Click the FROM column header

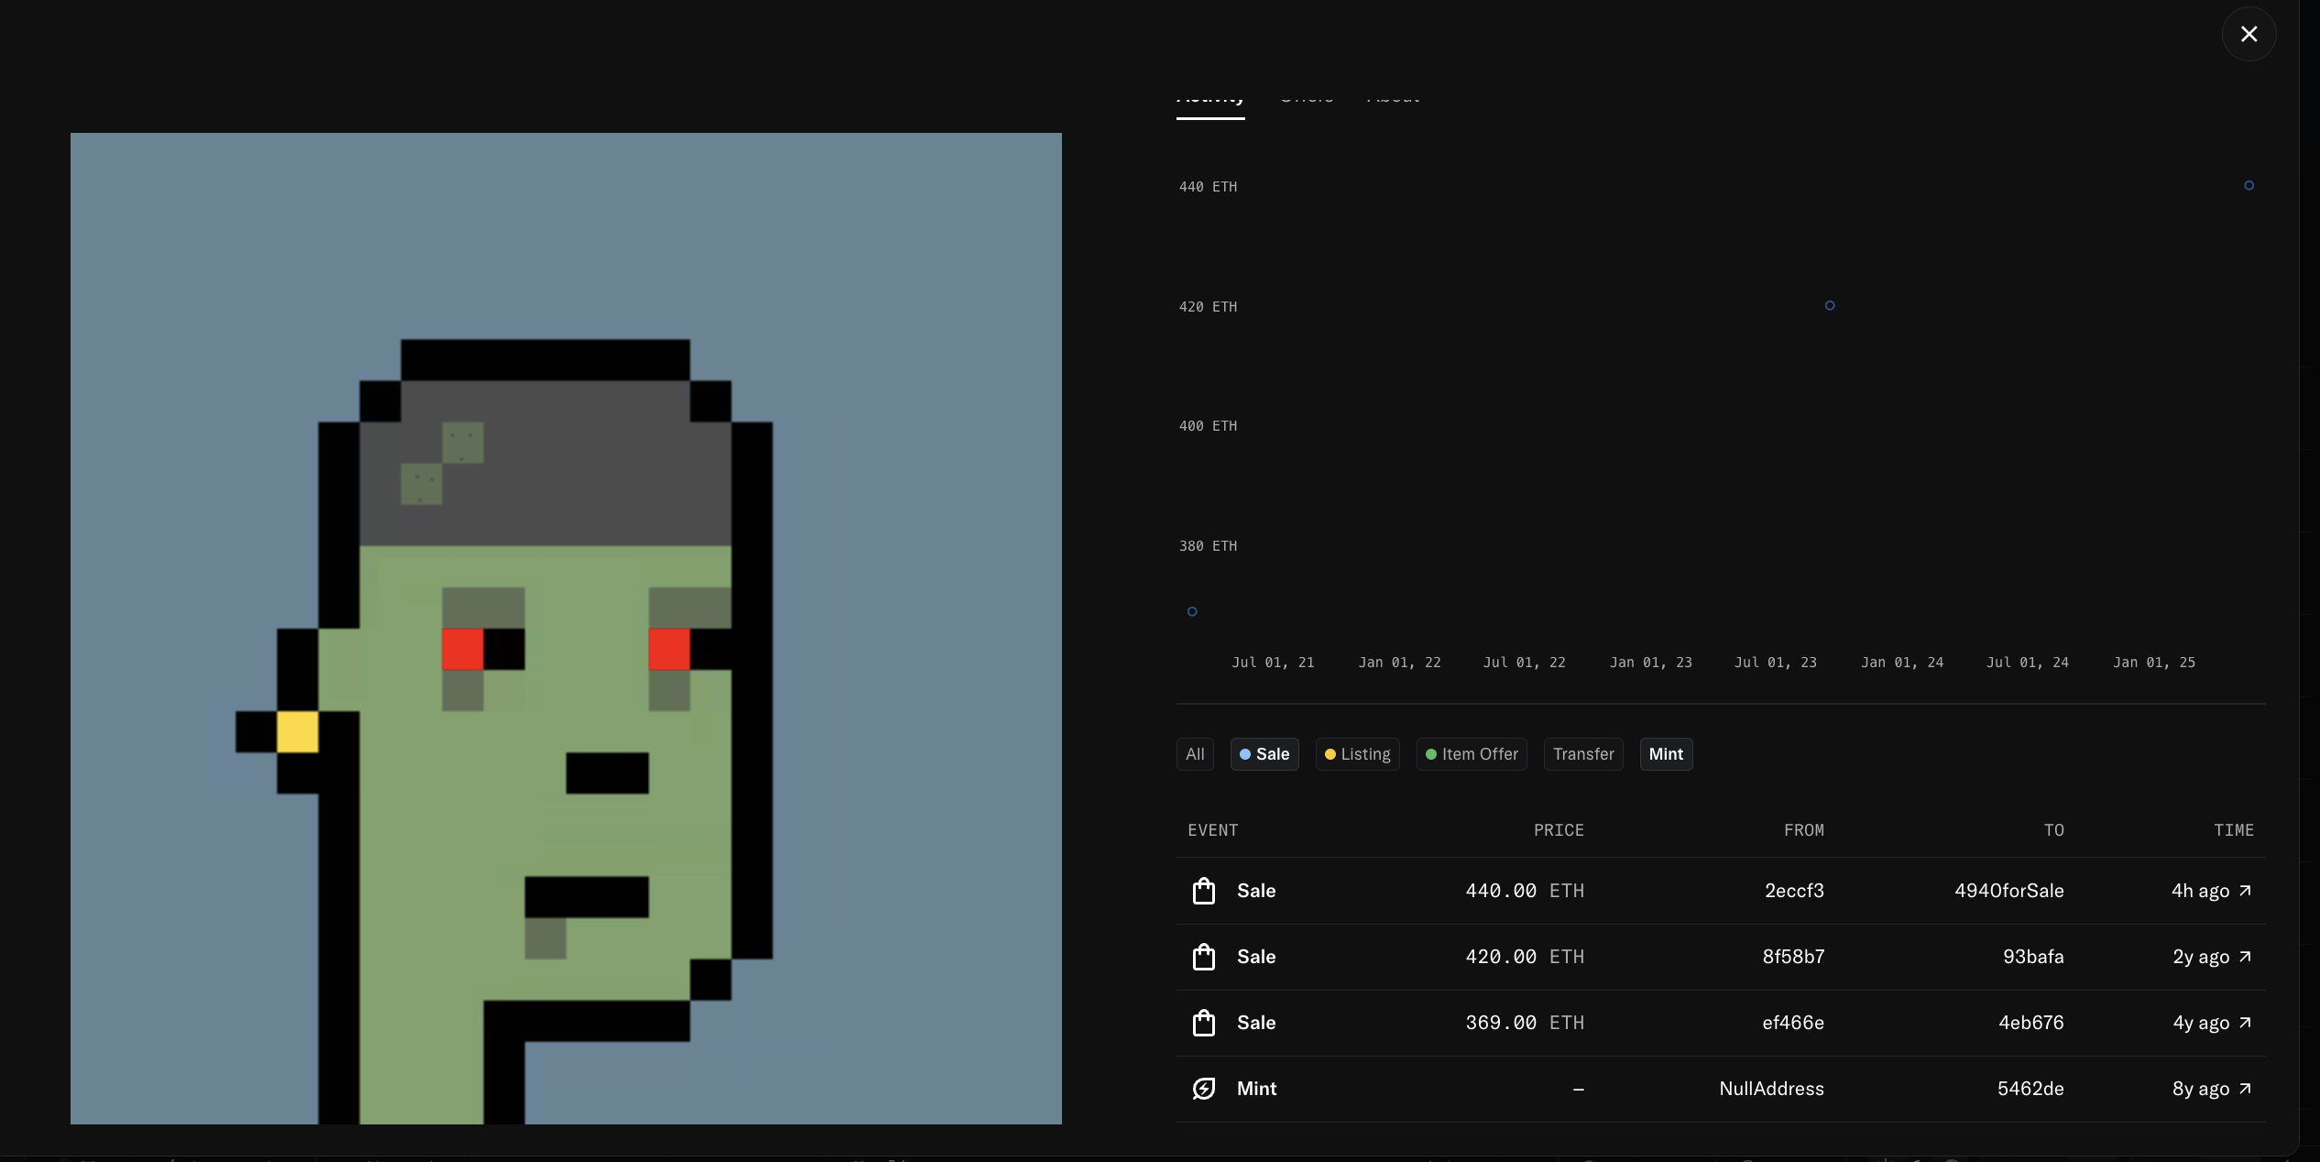point(1803,830)
